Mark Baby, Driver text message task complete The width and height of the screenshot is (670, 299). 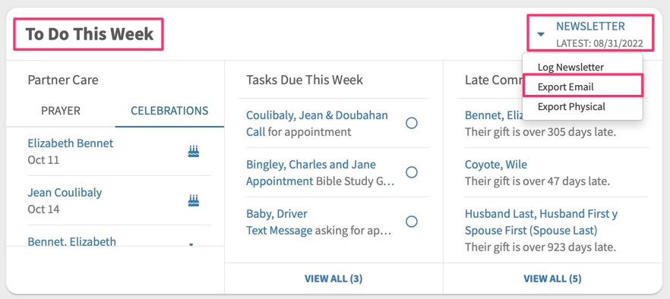pos(412,222)
